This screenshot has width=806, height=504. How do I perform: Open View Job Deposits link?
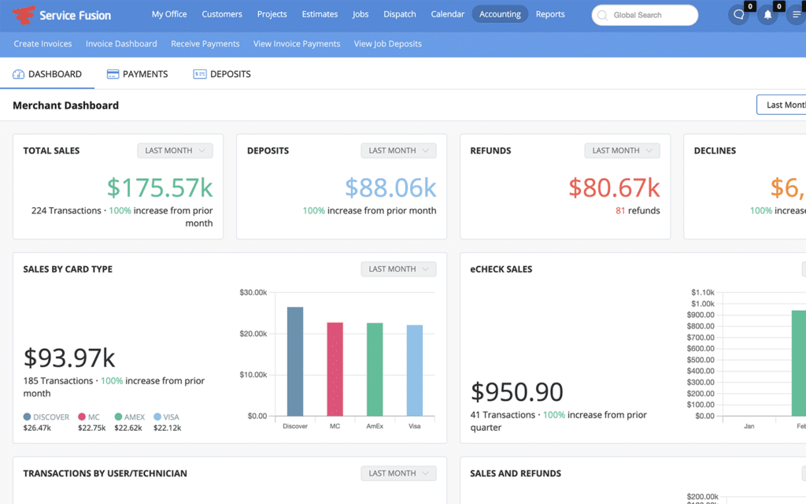click(x=387, y=44)
